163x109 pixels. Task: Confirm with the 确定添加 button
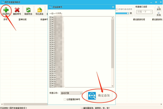point(99,95)
